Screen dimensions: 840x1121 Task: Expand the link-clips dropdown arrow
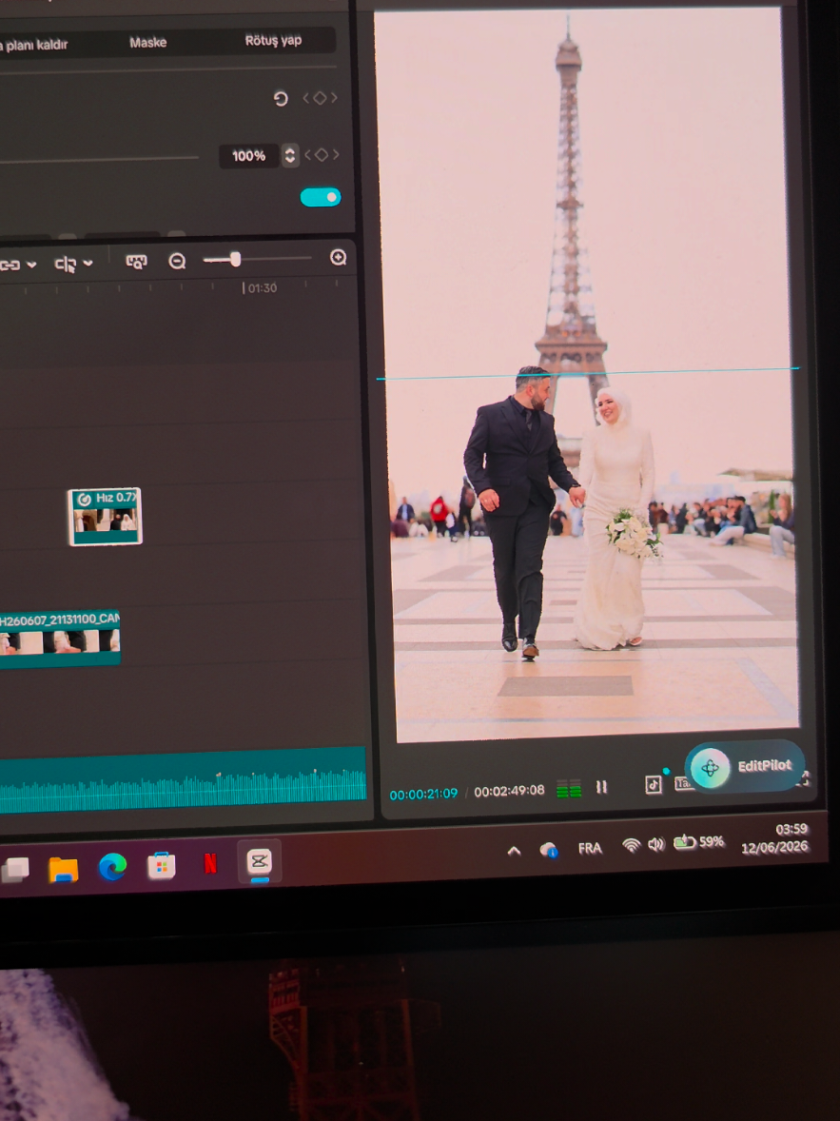coord(31,265)
